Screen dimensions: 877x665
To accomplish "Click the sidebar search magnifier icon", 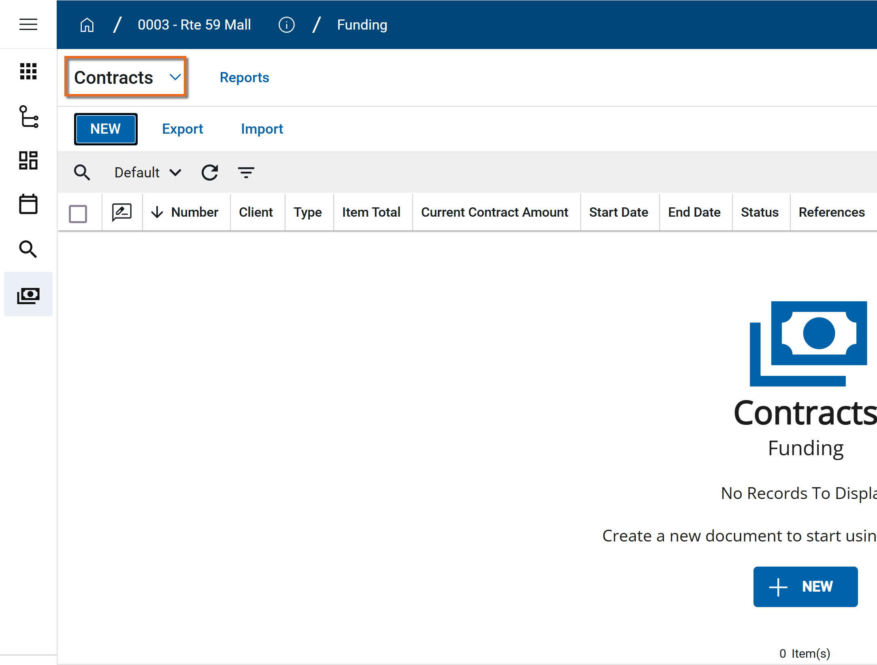I will 28,249.
